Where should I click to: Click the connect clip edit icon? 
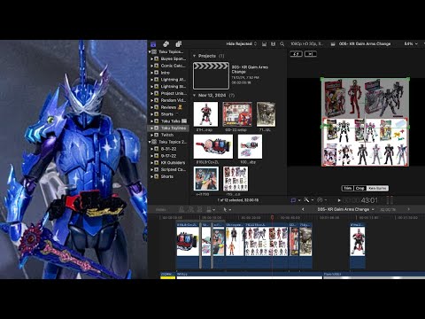pos(182,210)
